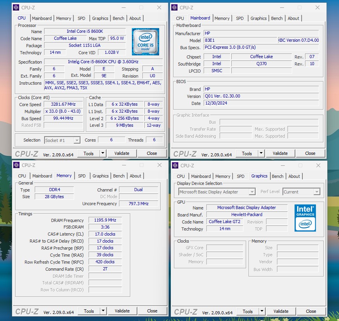Click Validate in the CPU window
This screenshot has height=321, width=339.
[122, 153]
